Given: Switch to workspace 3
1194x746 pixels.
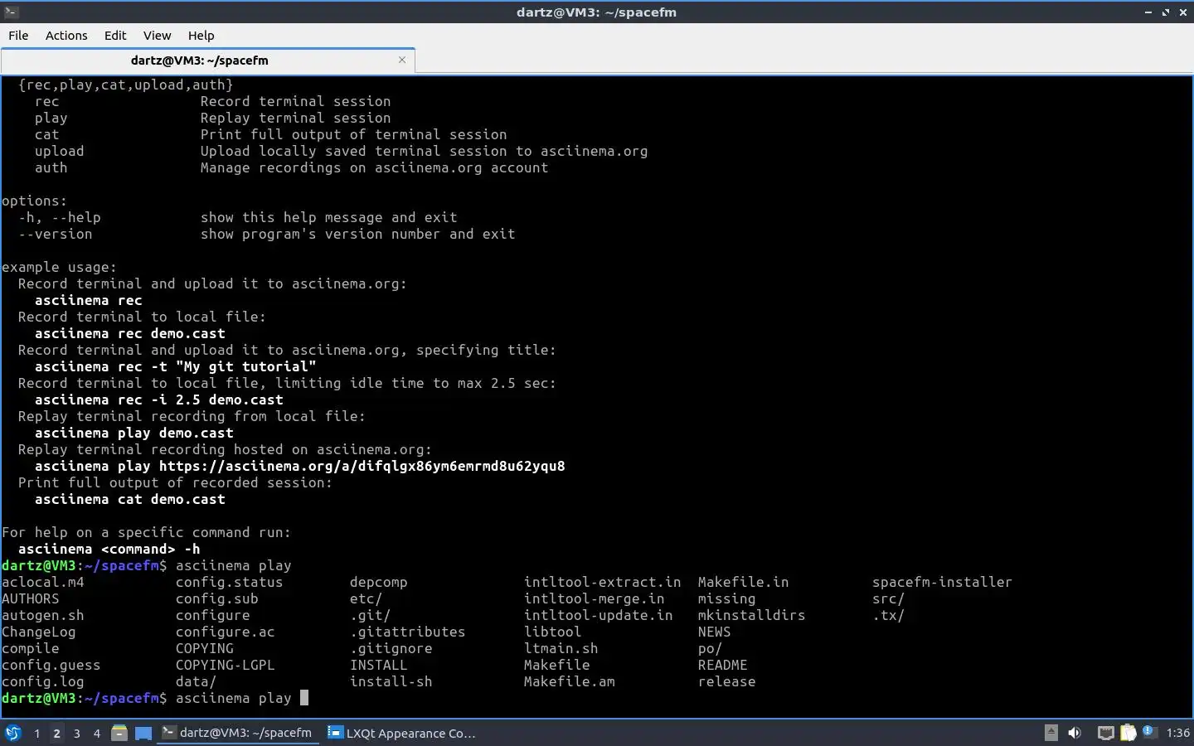Looking at the screenshot, I should coord(77,733).
